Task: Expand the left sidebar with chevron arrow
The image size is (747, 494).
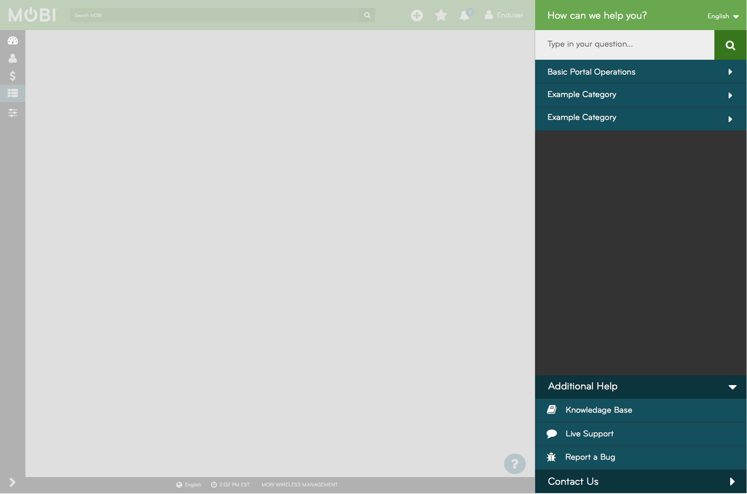Action: pyautogui.click(x=12, y=482)
